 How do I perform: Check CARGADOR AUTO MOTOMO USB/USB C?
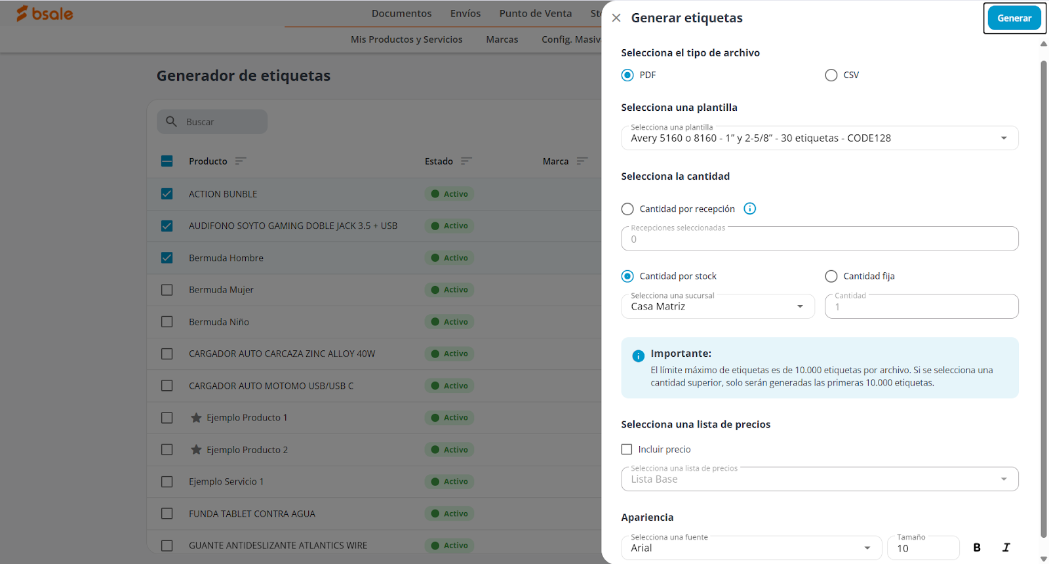[167, 386]
